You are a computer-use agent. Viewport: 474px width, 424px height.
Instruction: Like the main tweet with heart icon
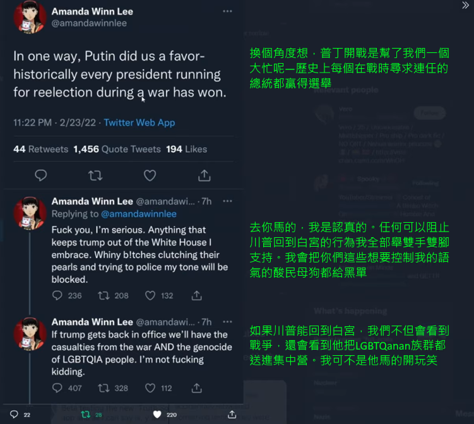(150, 175)
